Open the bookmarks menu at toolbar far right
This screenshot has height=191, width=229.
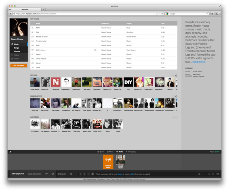pos(218,13)
